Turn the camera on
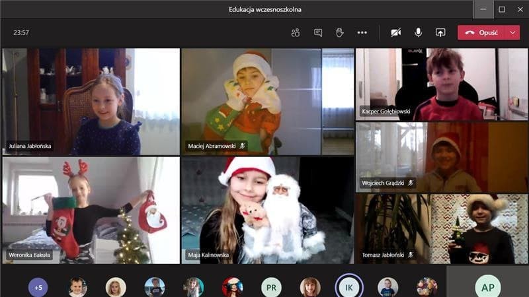This screenshot has width=529, height=297. tap(395, 32)
